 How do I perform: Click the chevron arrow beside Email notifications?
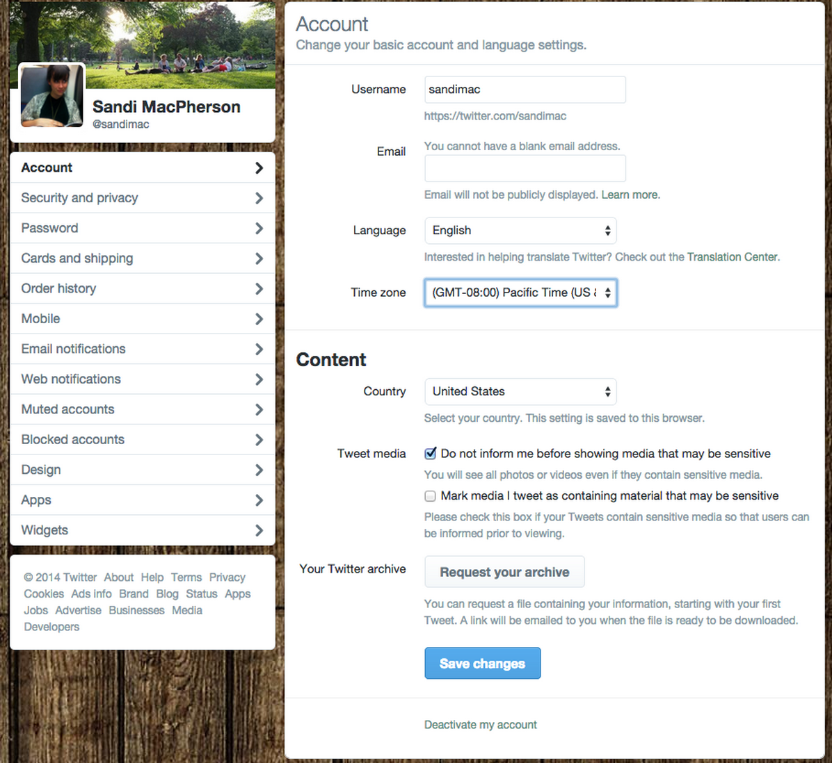point(259,349)
